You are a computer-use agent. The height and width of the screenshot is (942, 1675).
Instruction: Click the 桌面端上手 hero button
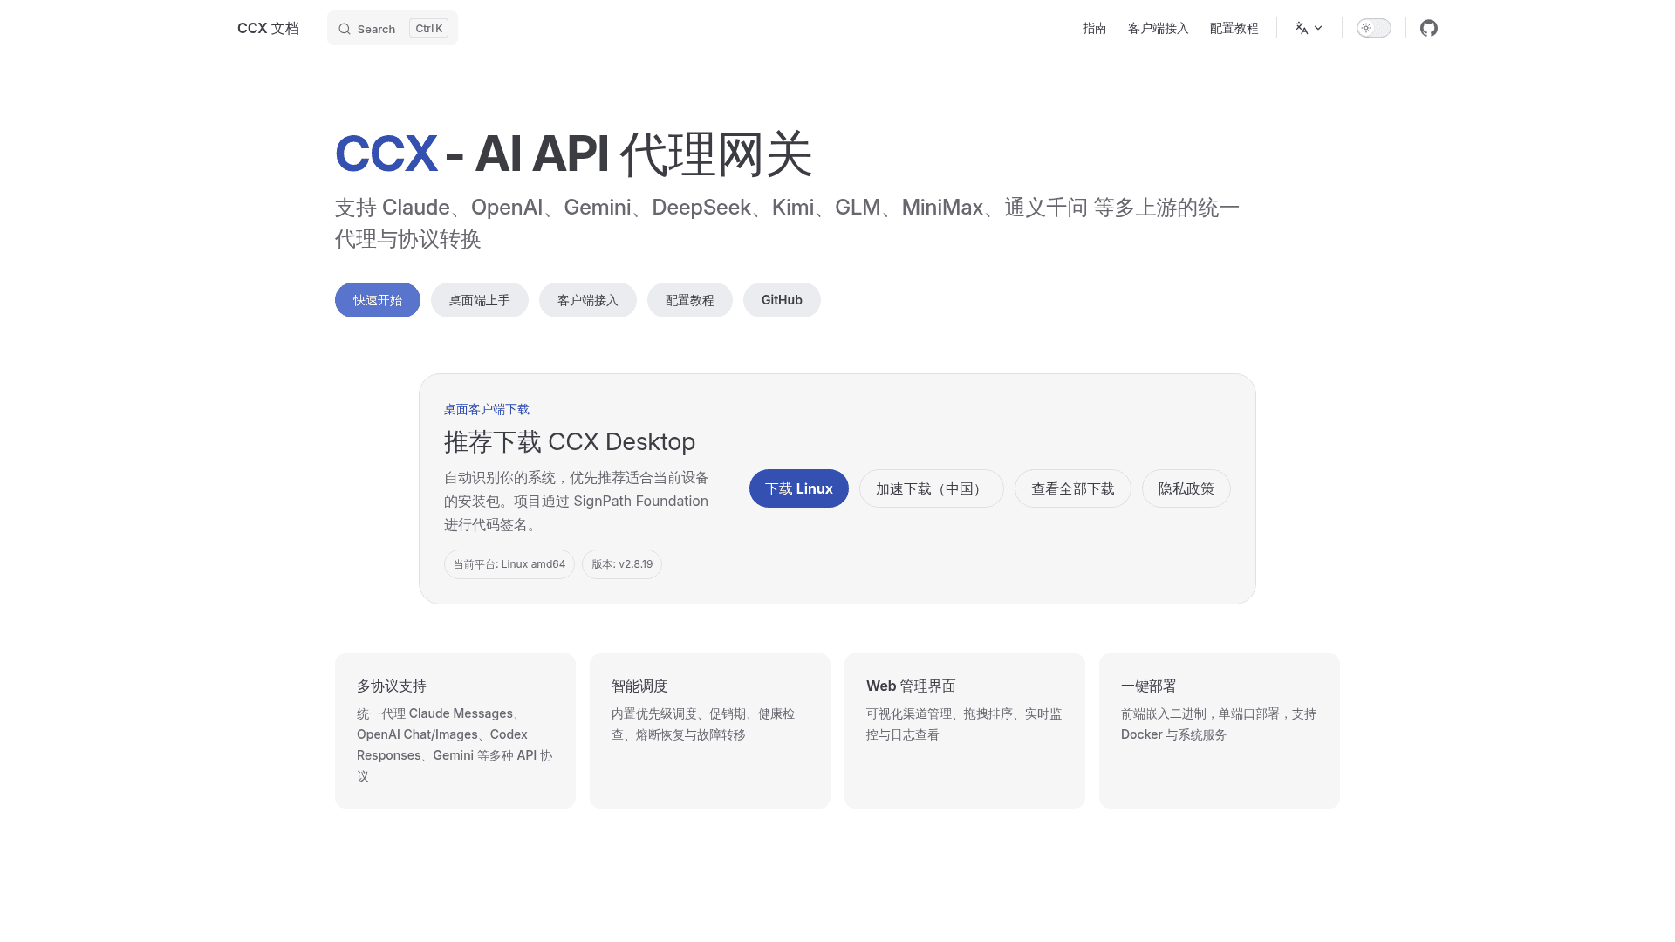click(480, 300)
